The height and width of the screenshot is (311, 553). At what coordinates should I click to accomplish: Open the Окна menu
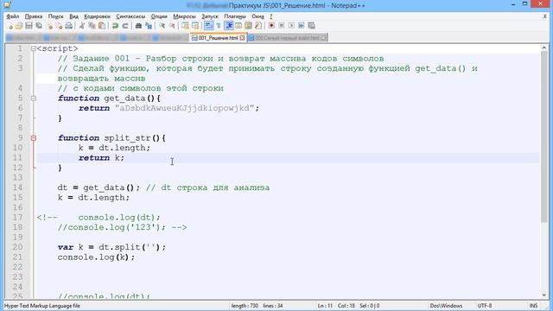click(x=257, y=16)
